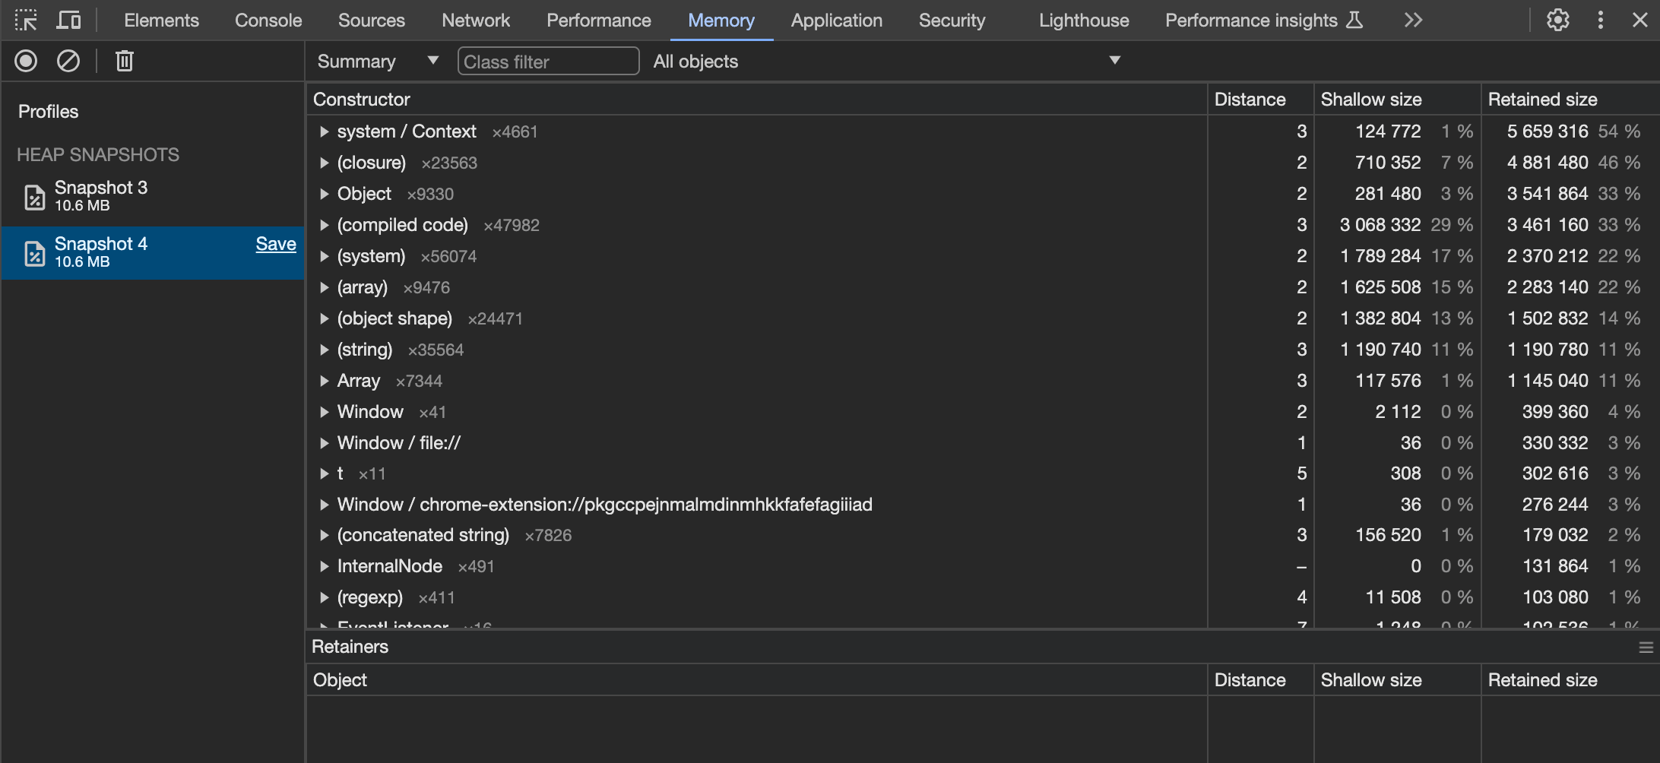Image resolution: width=1660 pixels, height=763 pixels.
Task: Open the All objects filter dropdown
Action: click(x=886, y=61)
